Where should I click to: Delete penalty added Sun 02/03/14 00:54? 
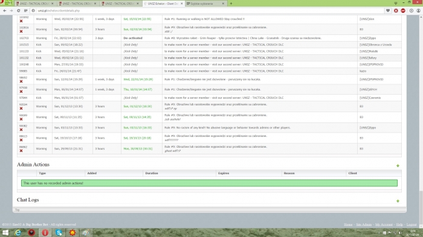[21, 31]
